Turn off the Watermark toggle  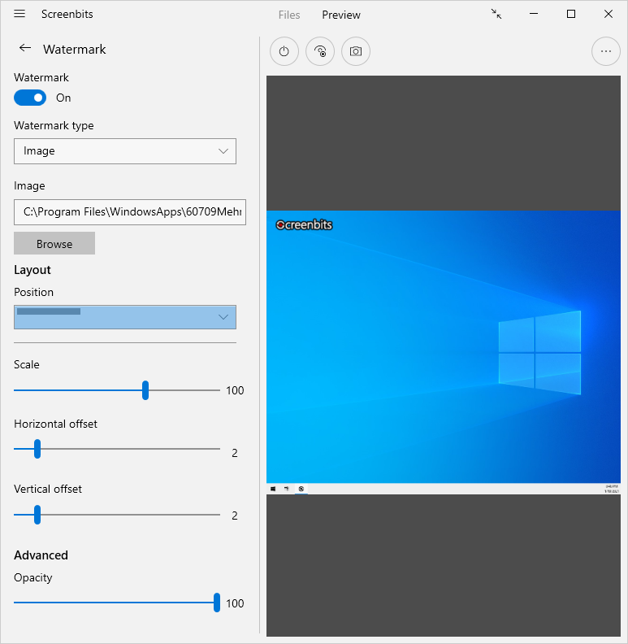(x=30, y=98)
